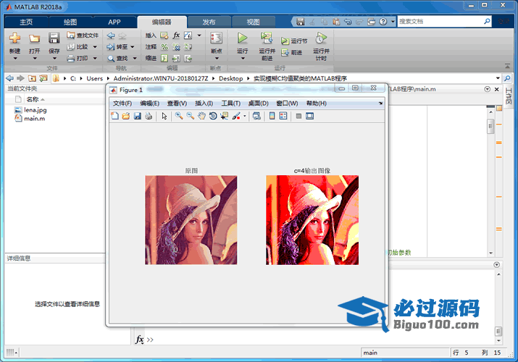The height and width of the screenshot is (362, 518).
Task: Select main.m in the Current Folder panel
Action: 35,118
